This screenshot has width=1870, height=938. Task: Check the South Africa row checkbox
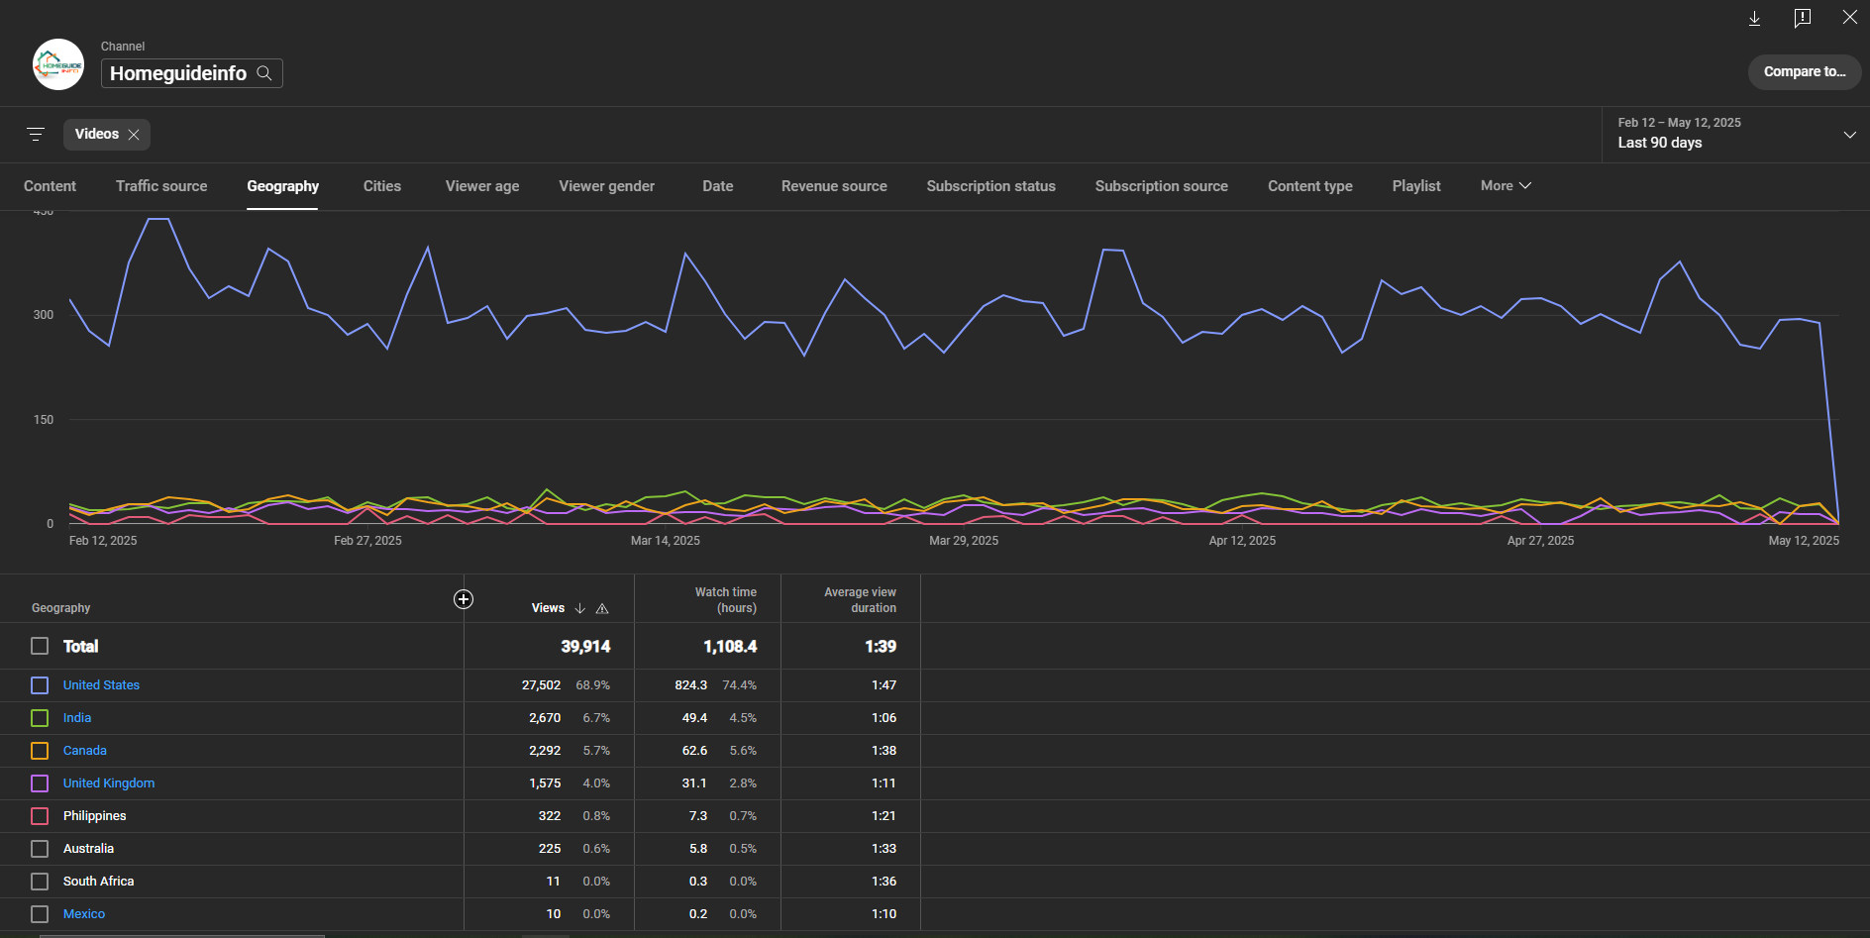[40, 882]
